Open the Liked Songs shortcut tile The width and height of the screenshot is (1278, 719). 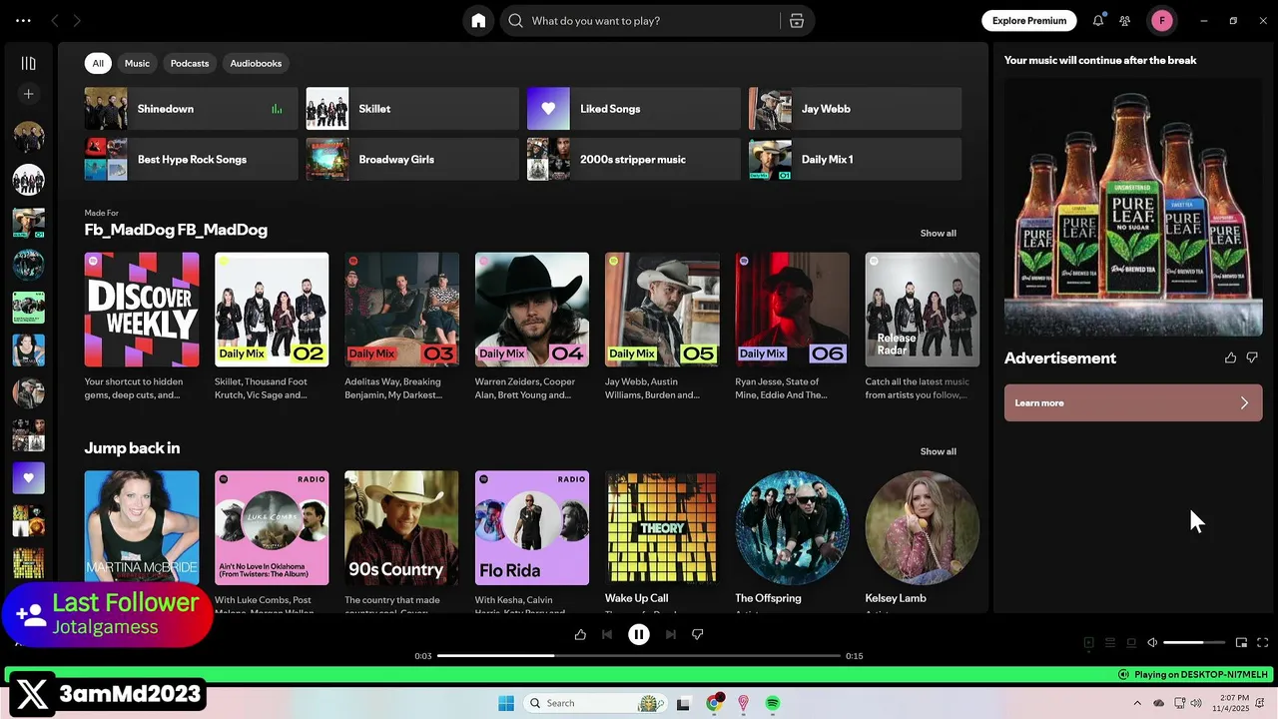click(634, 109)
